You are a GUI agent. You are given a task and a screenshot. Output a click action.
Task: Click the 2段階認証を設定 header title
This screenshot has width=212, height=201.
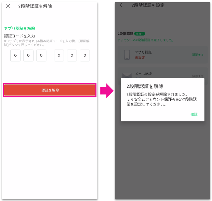pyautogui.click(x=148, y=5)
